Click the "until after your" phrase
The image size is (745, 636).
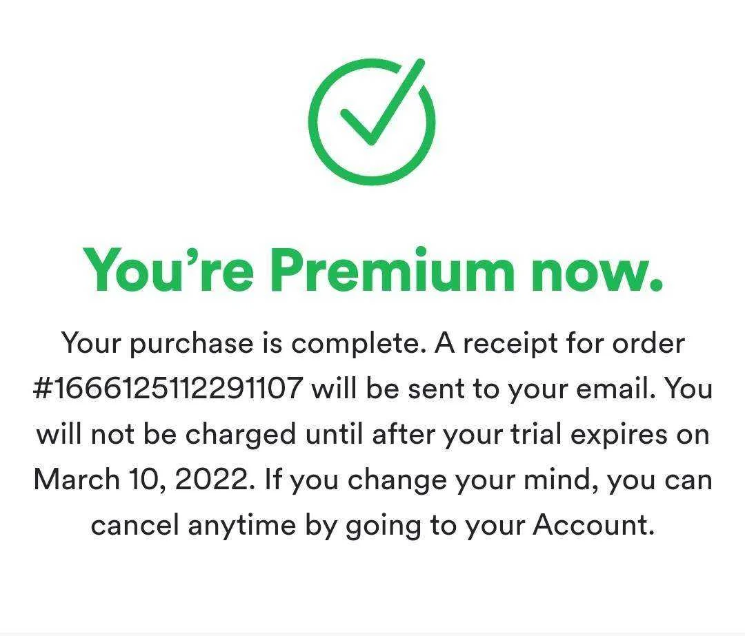(x=404, y=435)
